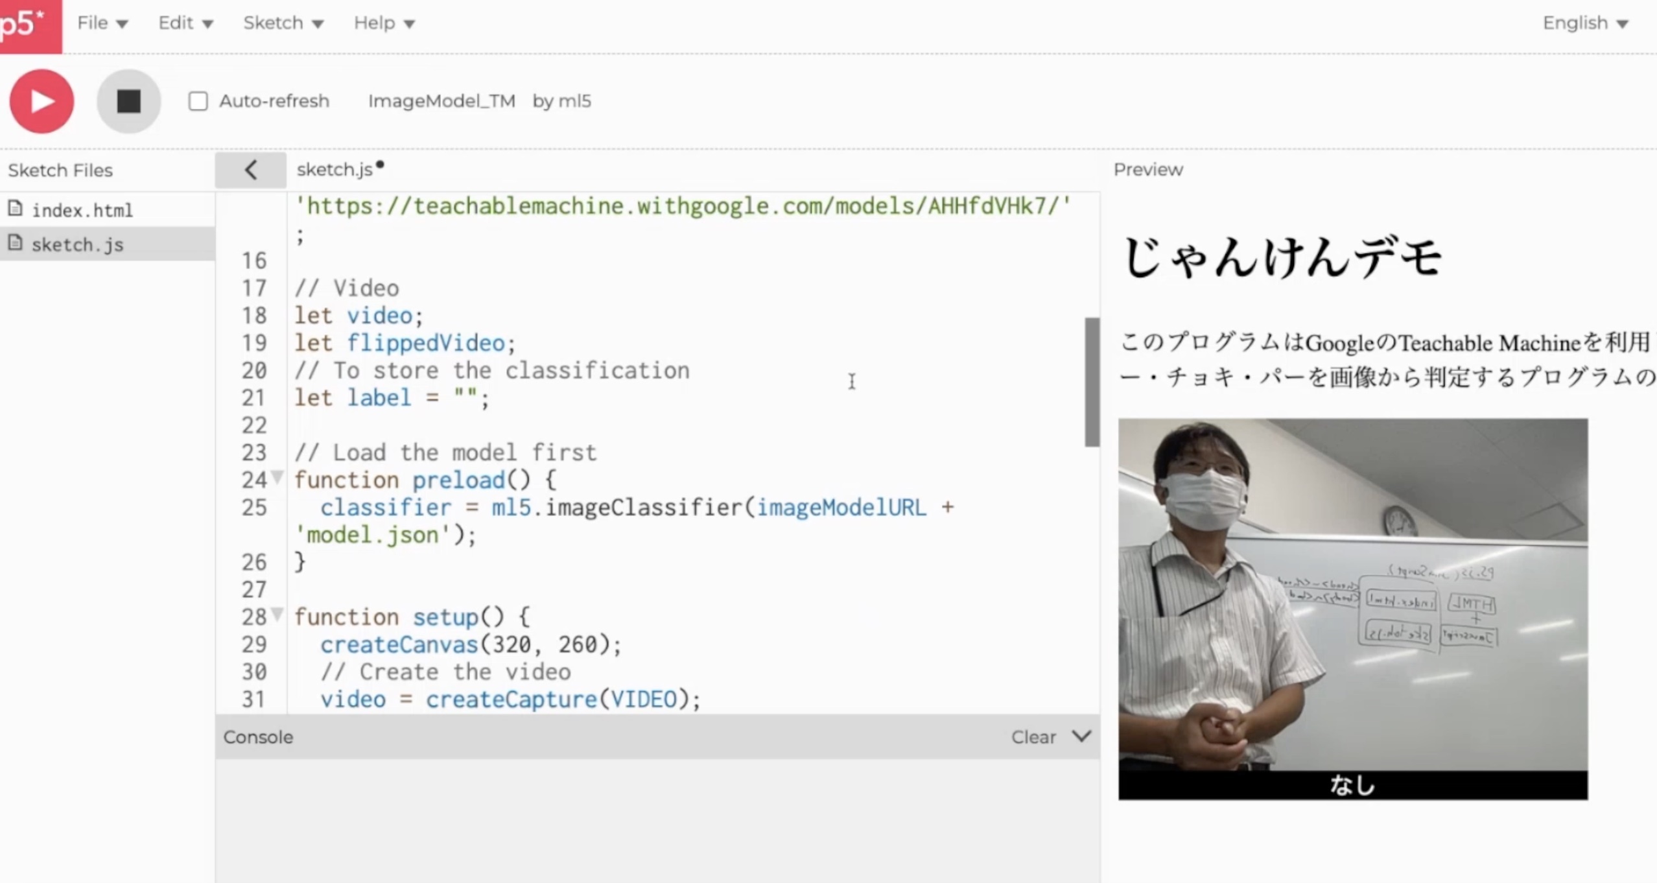This screenshot has width=1657, height=883.
Task: Open the Help menu
Action: (x=384, y=23)
